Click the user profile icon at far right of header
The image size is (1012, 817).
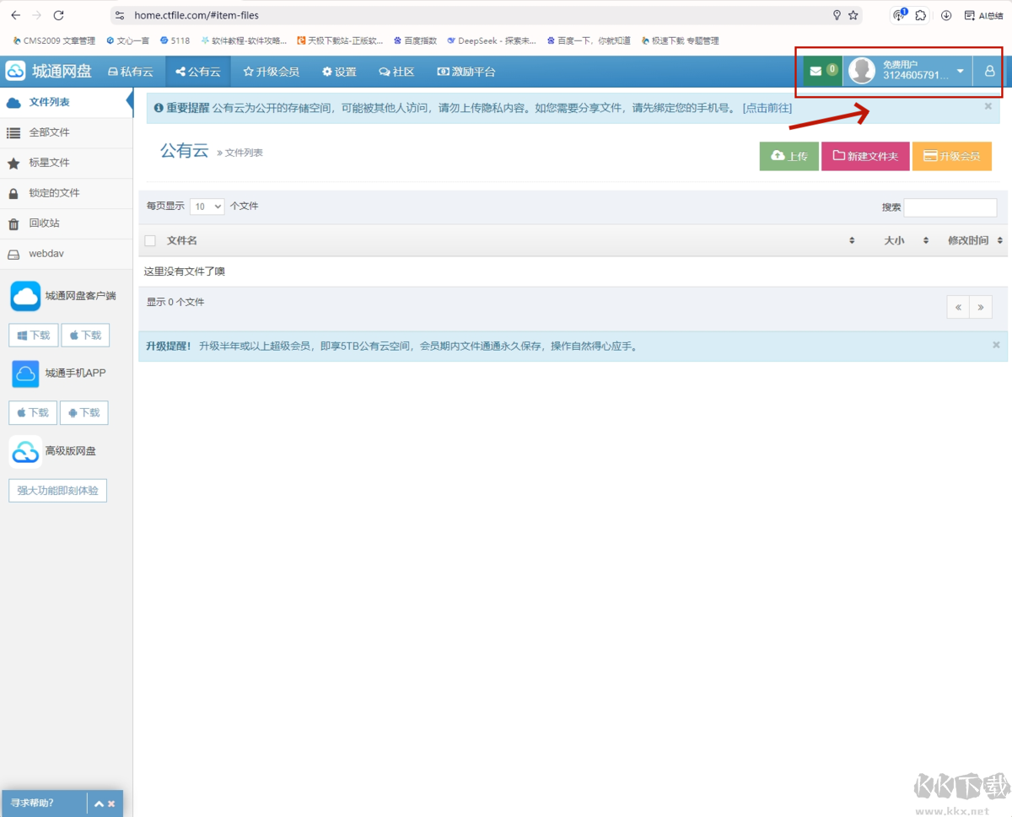(x=989, y=71)
